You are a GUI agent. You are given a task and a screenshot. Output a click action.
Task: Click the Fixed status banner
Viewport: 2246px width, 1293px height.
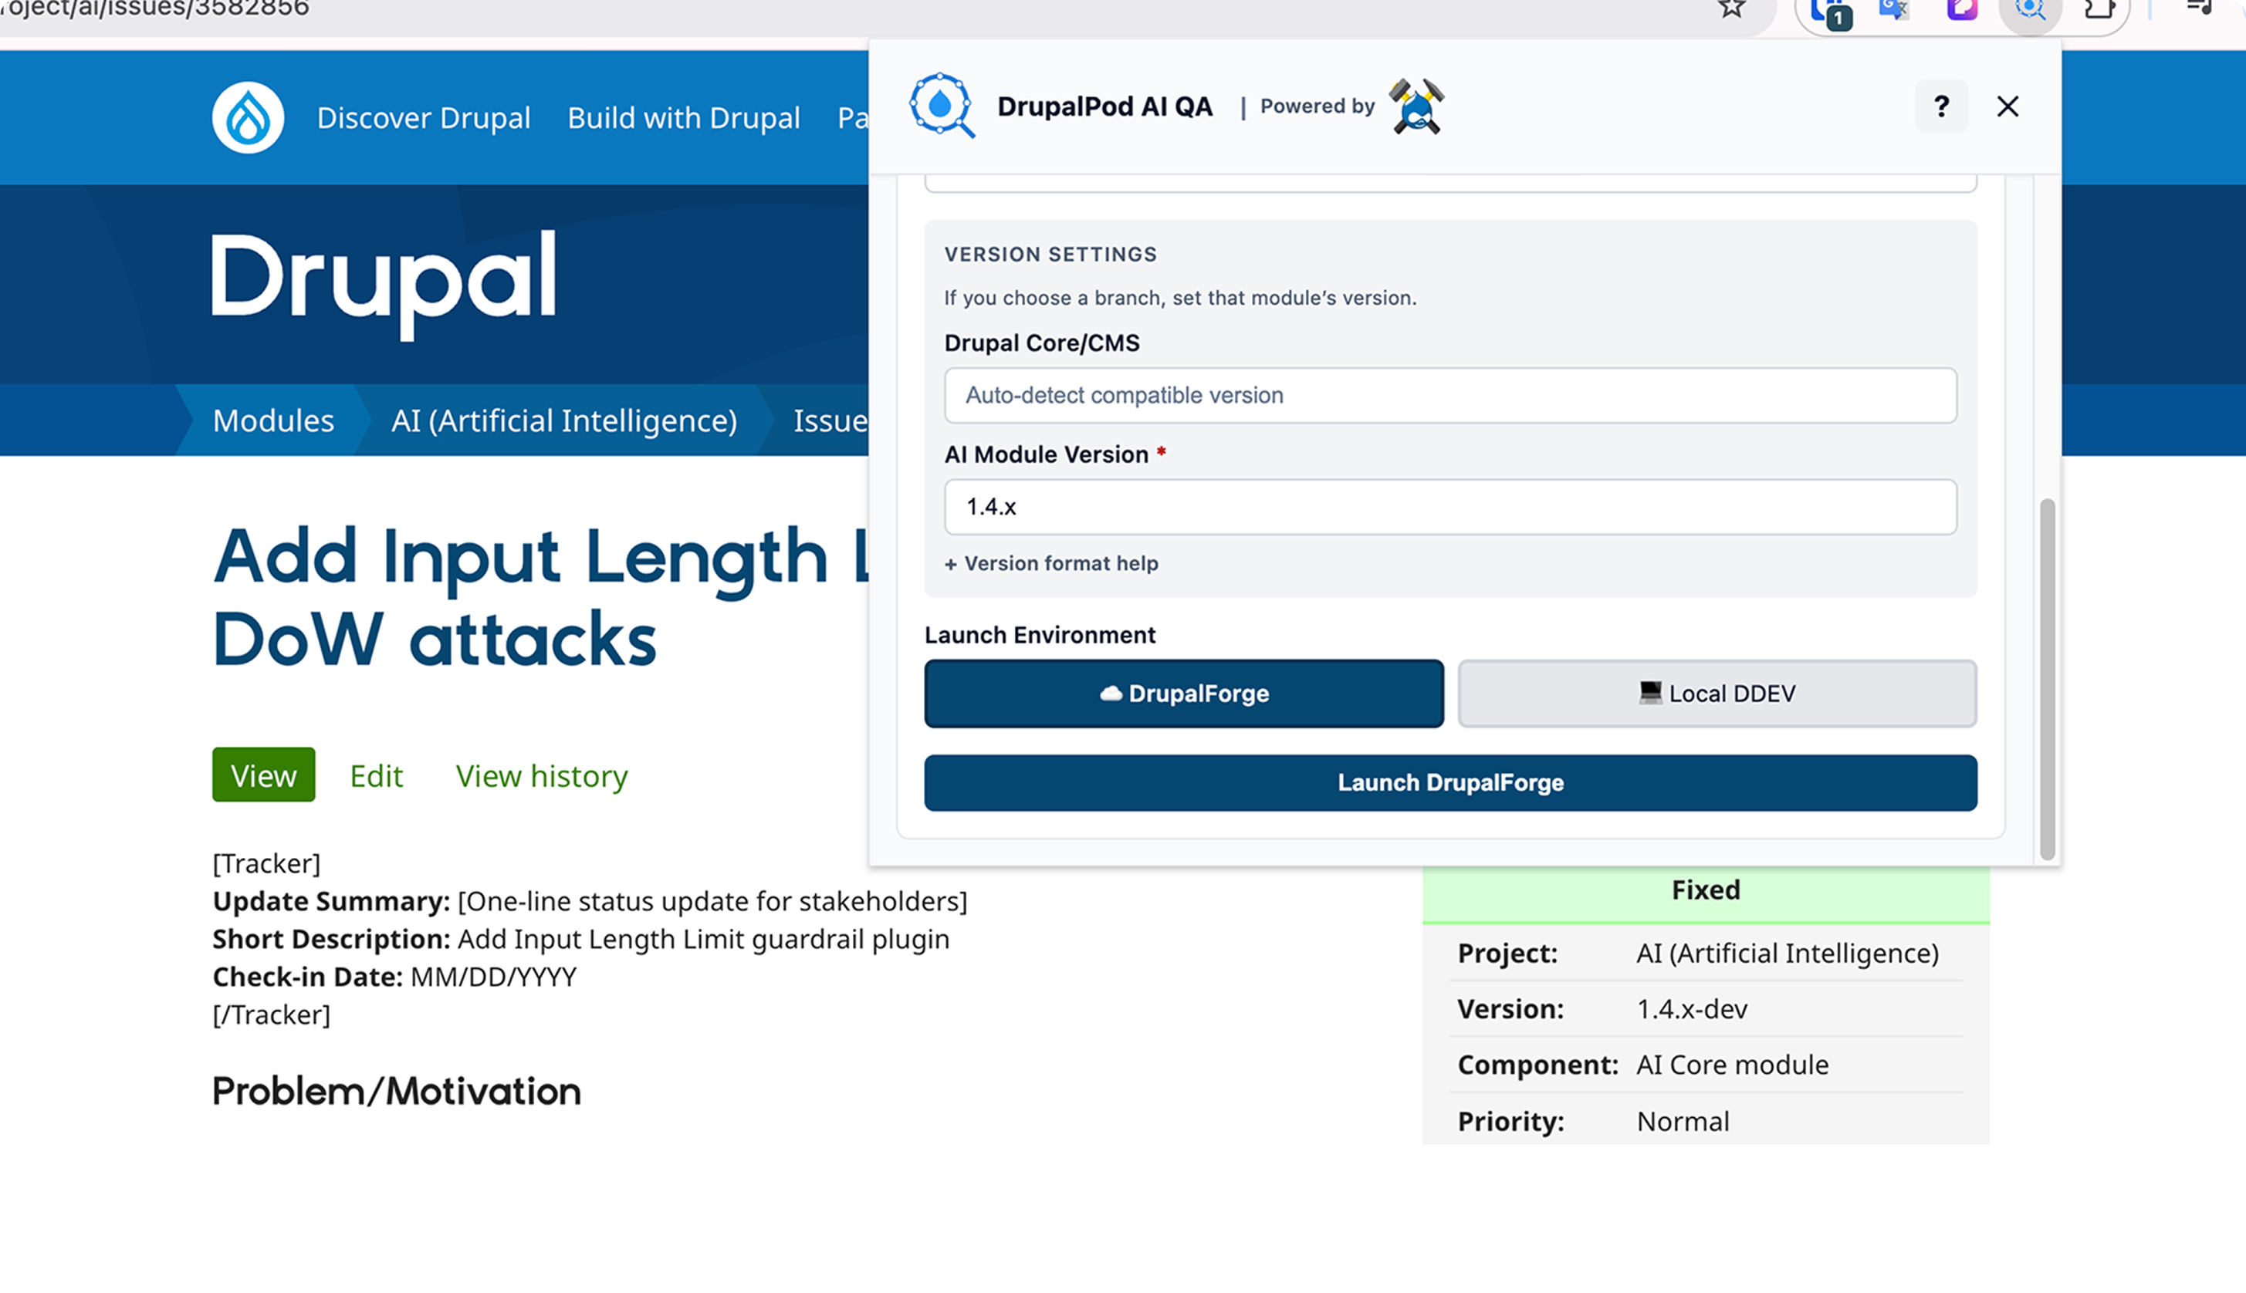coord(1705,891)
